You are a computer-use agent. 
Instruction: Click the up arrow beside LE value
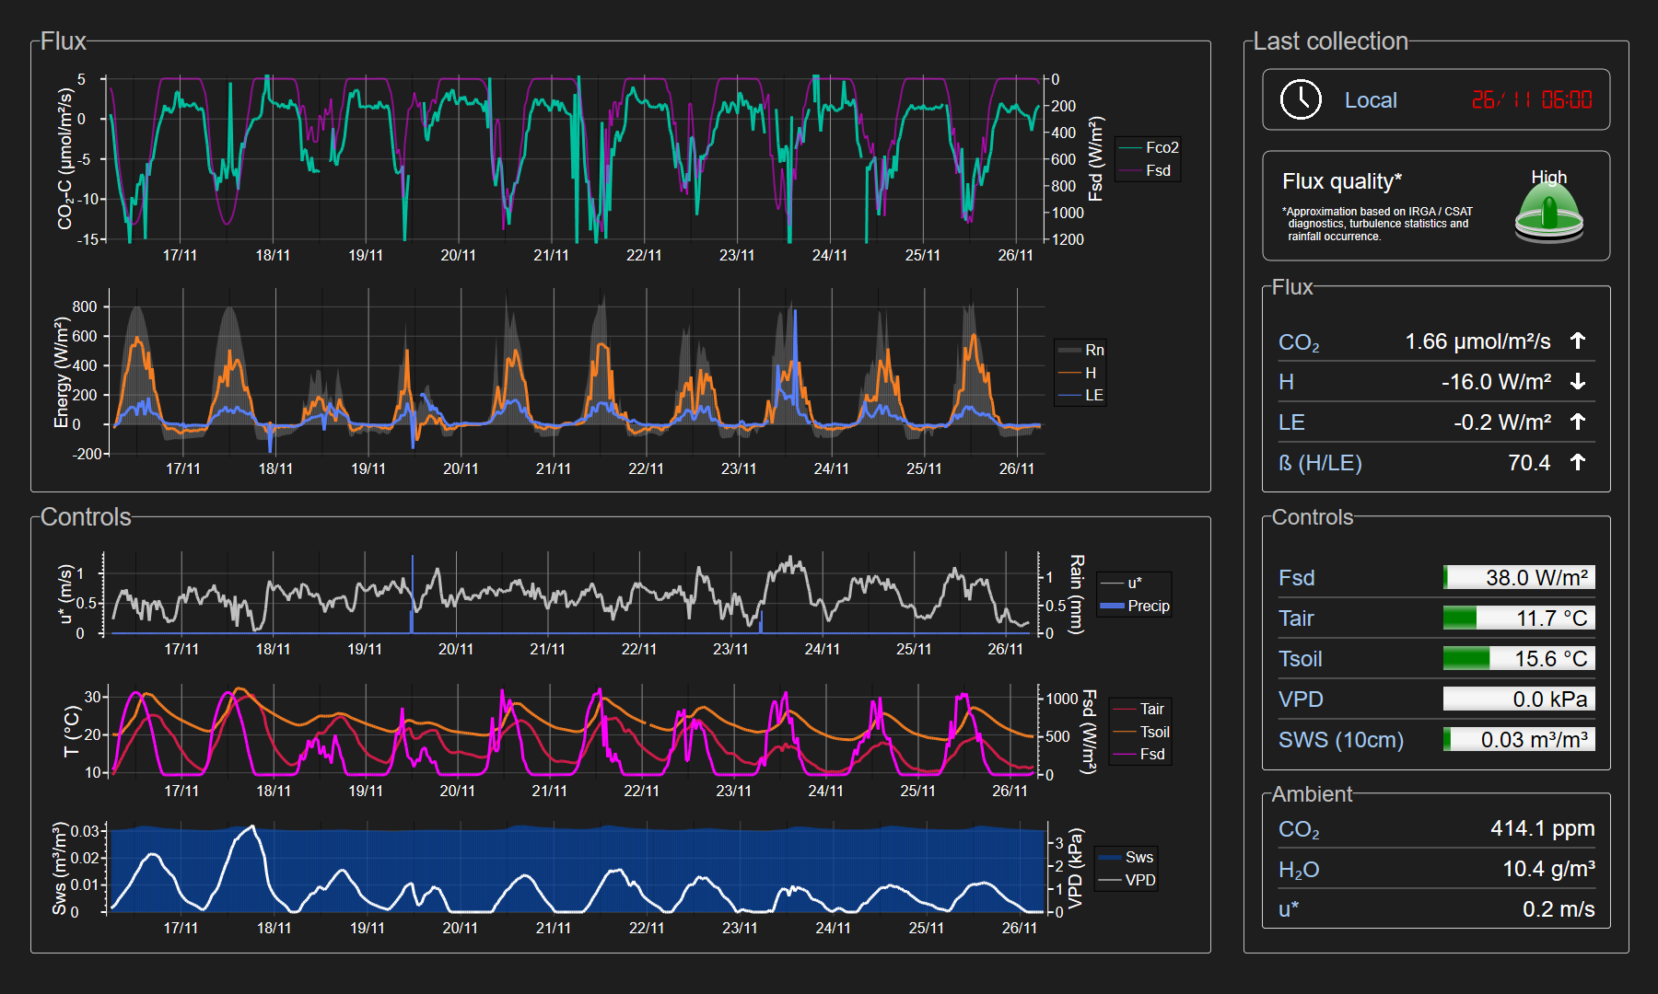(1578, 422)
